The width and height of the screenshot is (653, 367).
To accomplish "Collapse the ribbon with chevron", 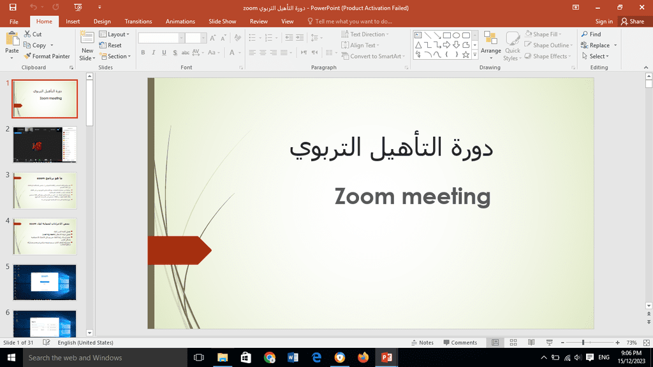I will pos(646,68).
